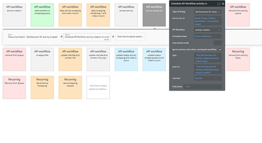Click here to add an action box

coord(130,37)
